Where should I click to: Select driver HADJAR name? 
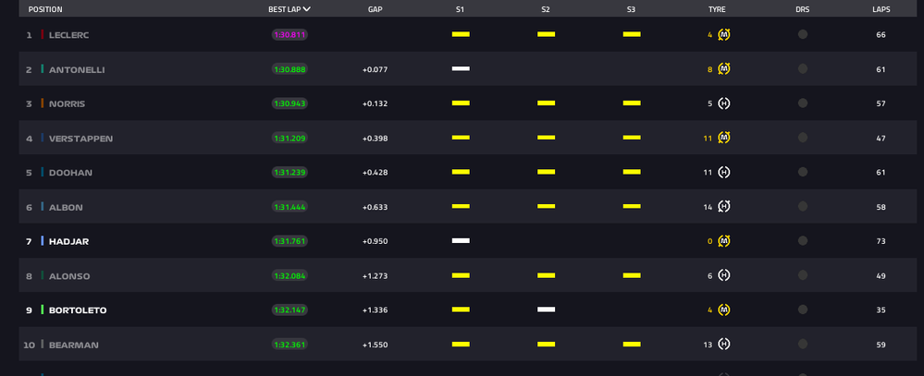(69, 241)
